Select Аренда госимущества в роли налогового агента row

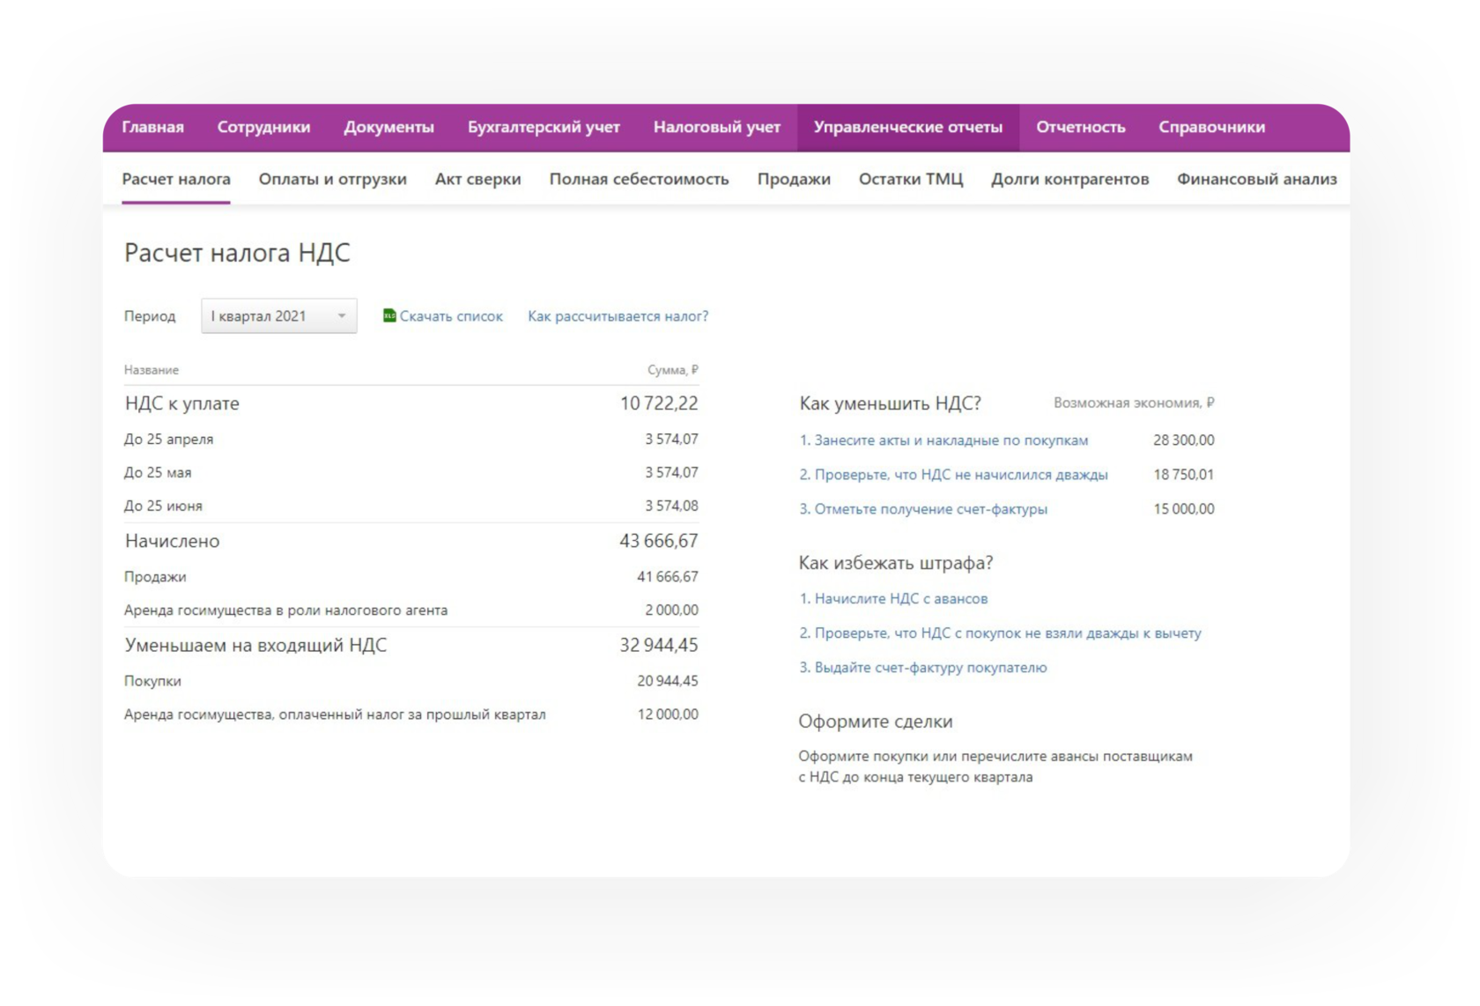point(411,610)
